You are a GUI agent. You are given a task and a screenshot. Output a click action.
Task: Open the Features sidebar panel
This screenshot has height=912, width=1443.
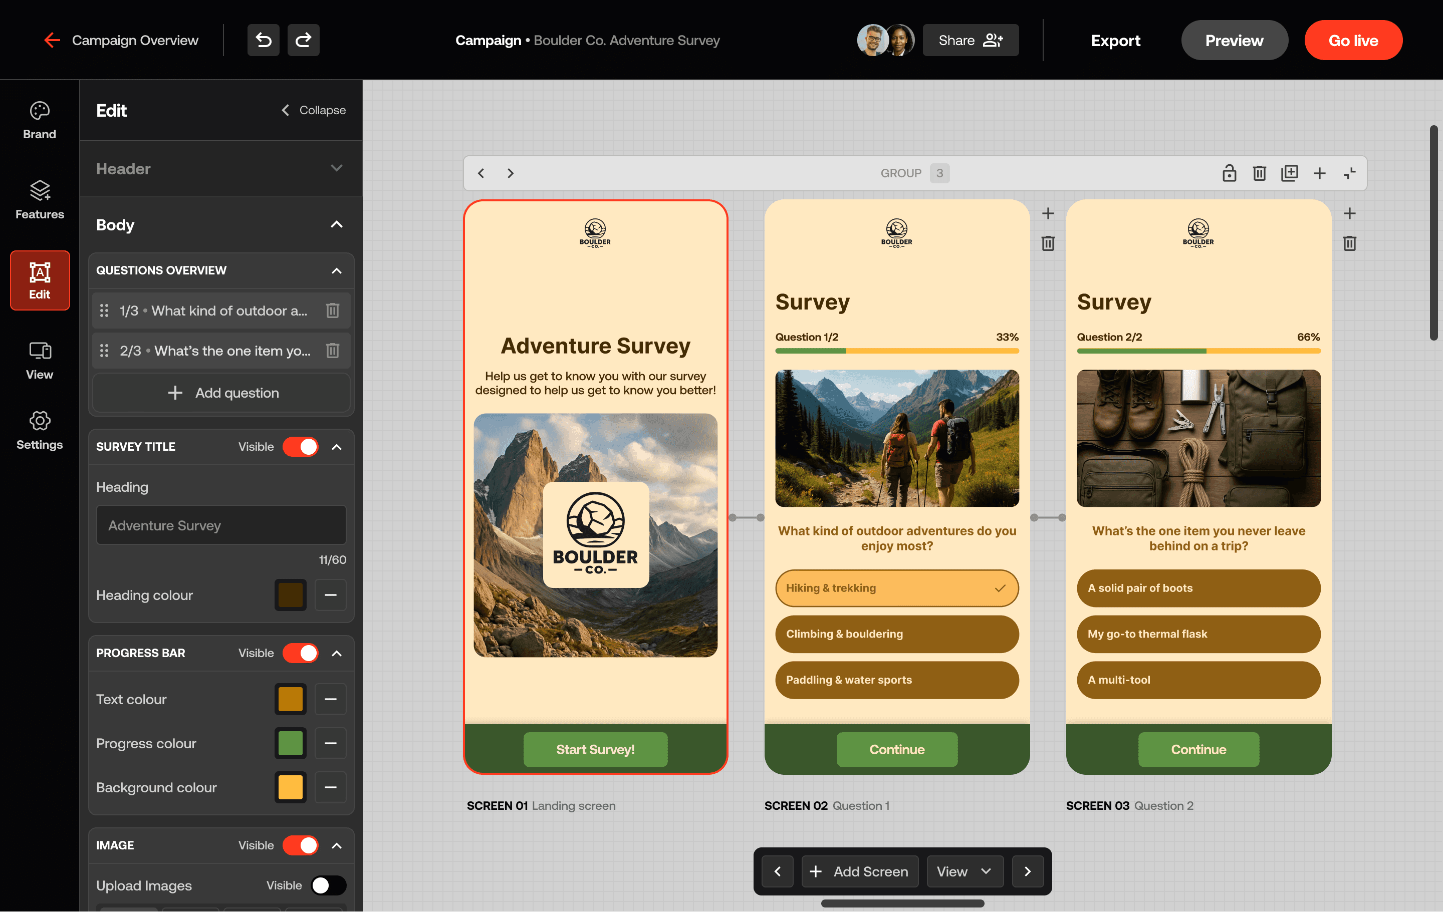click(x=40, y=200)
